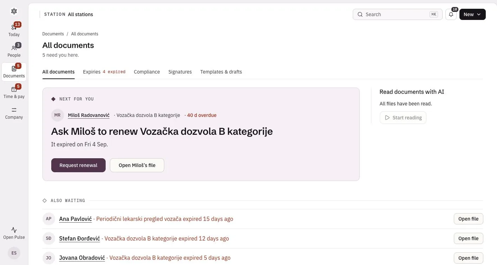Click Open Miloš's file button
497x265 pixels.
tap(137, 165)
